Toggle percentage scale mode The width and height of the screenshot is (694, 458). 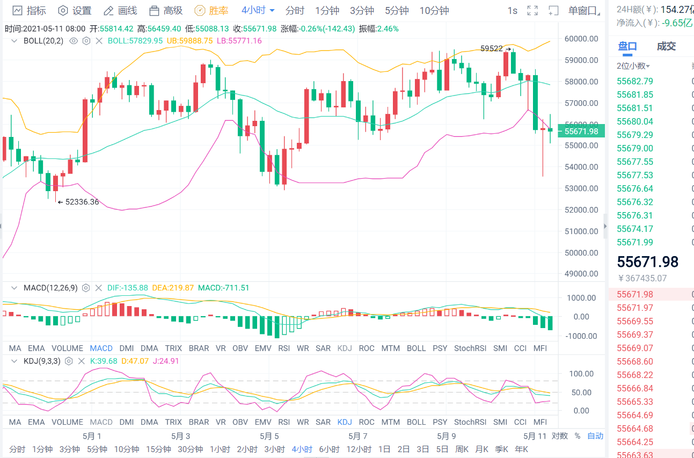(x=578, y=436)
